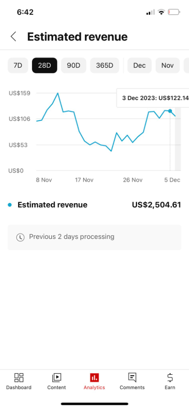Tap the clock icon beside processing notice
The height and width of the screenshot is (409, 189).
(20, 237)
